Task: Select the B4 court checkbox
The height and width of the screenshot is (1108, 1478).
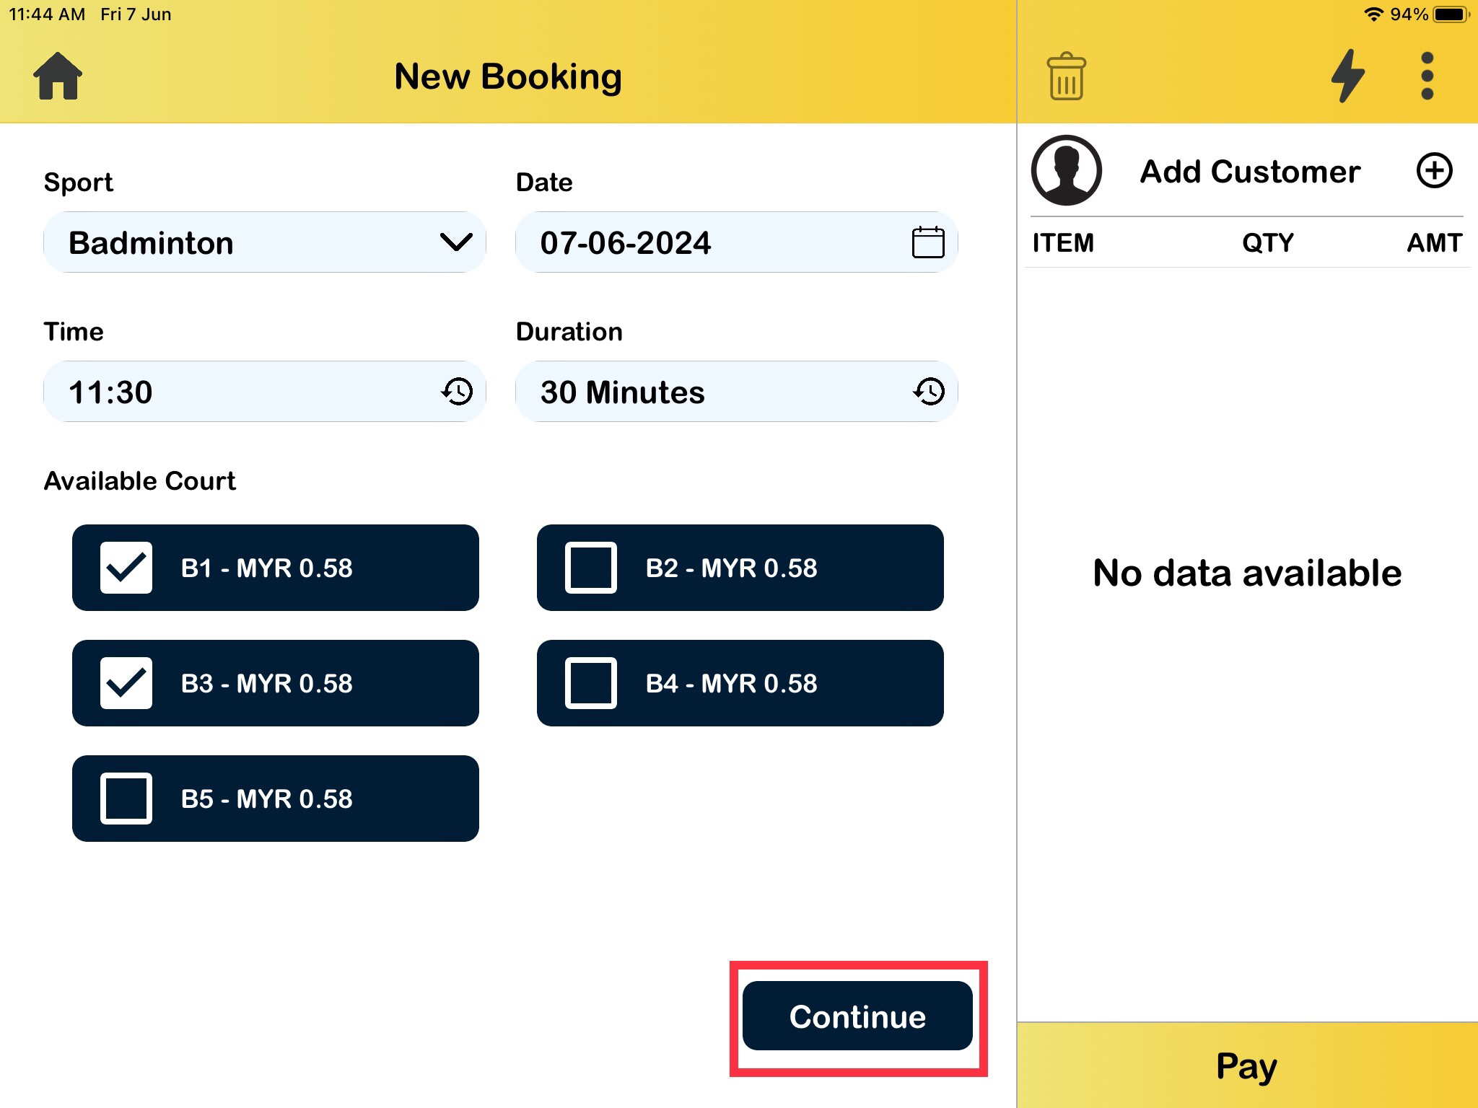Action: tap(591, 683)
